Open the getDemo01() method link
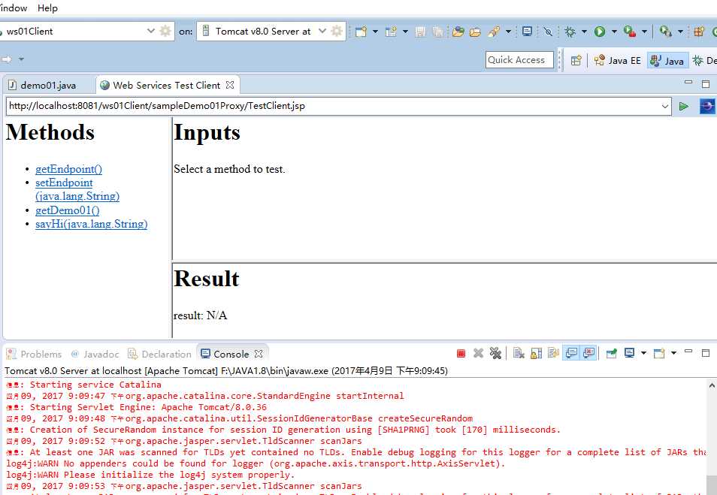The height and width of the screenshot is (495, 717). pos(67,211)
